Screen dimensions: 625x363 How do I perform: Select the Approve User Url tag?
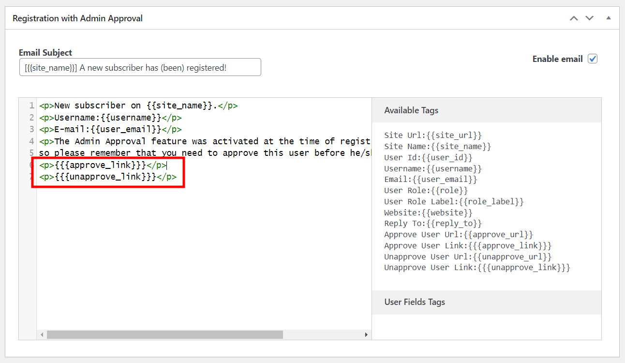click(x=459, y=234)
